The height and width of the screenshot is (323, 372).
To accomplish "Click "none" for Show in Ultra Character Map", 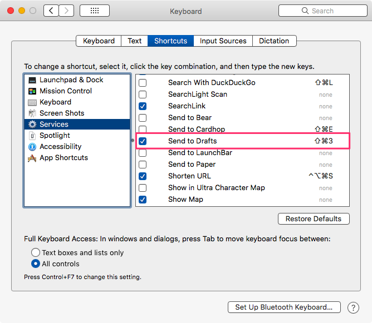I will click(x=325, y=188).
